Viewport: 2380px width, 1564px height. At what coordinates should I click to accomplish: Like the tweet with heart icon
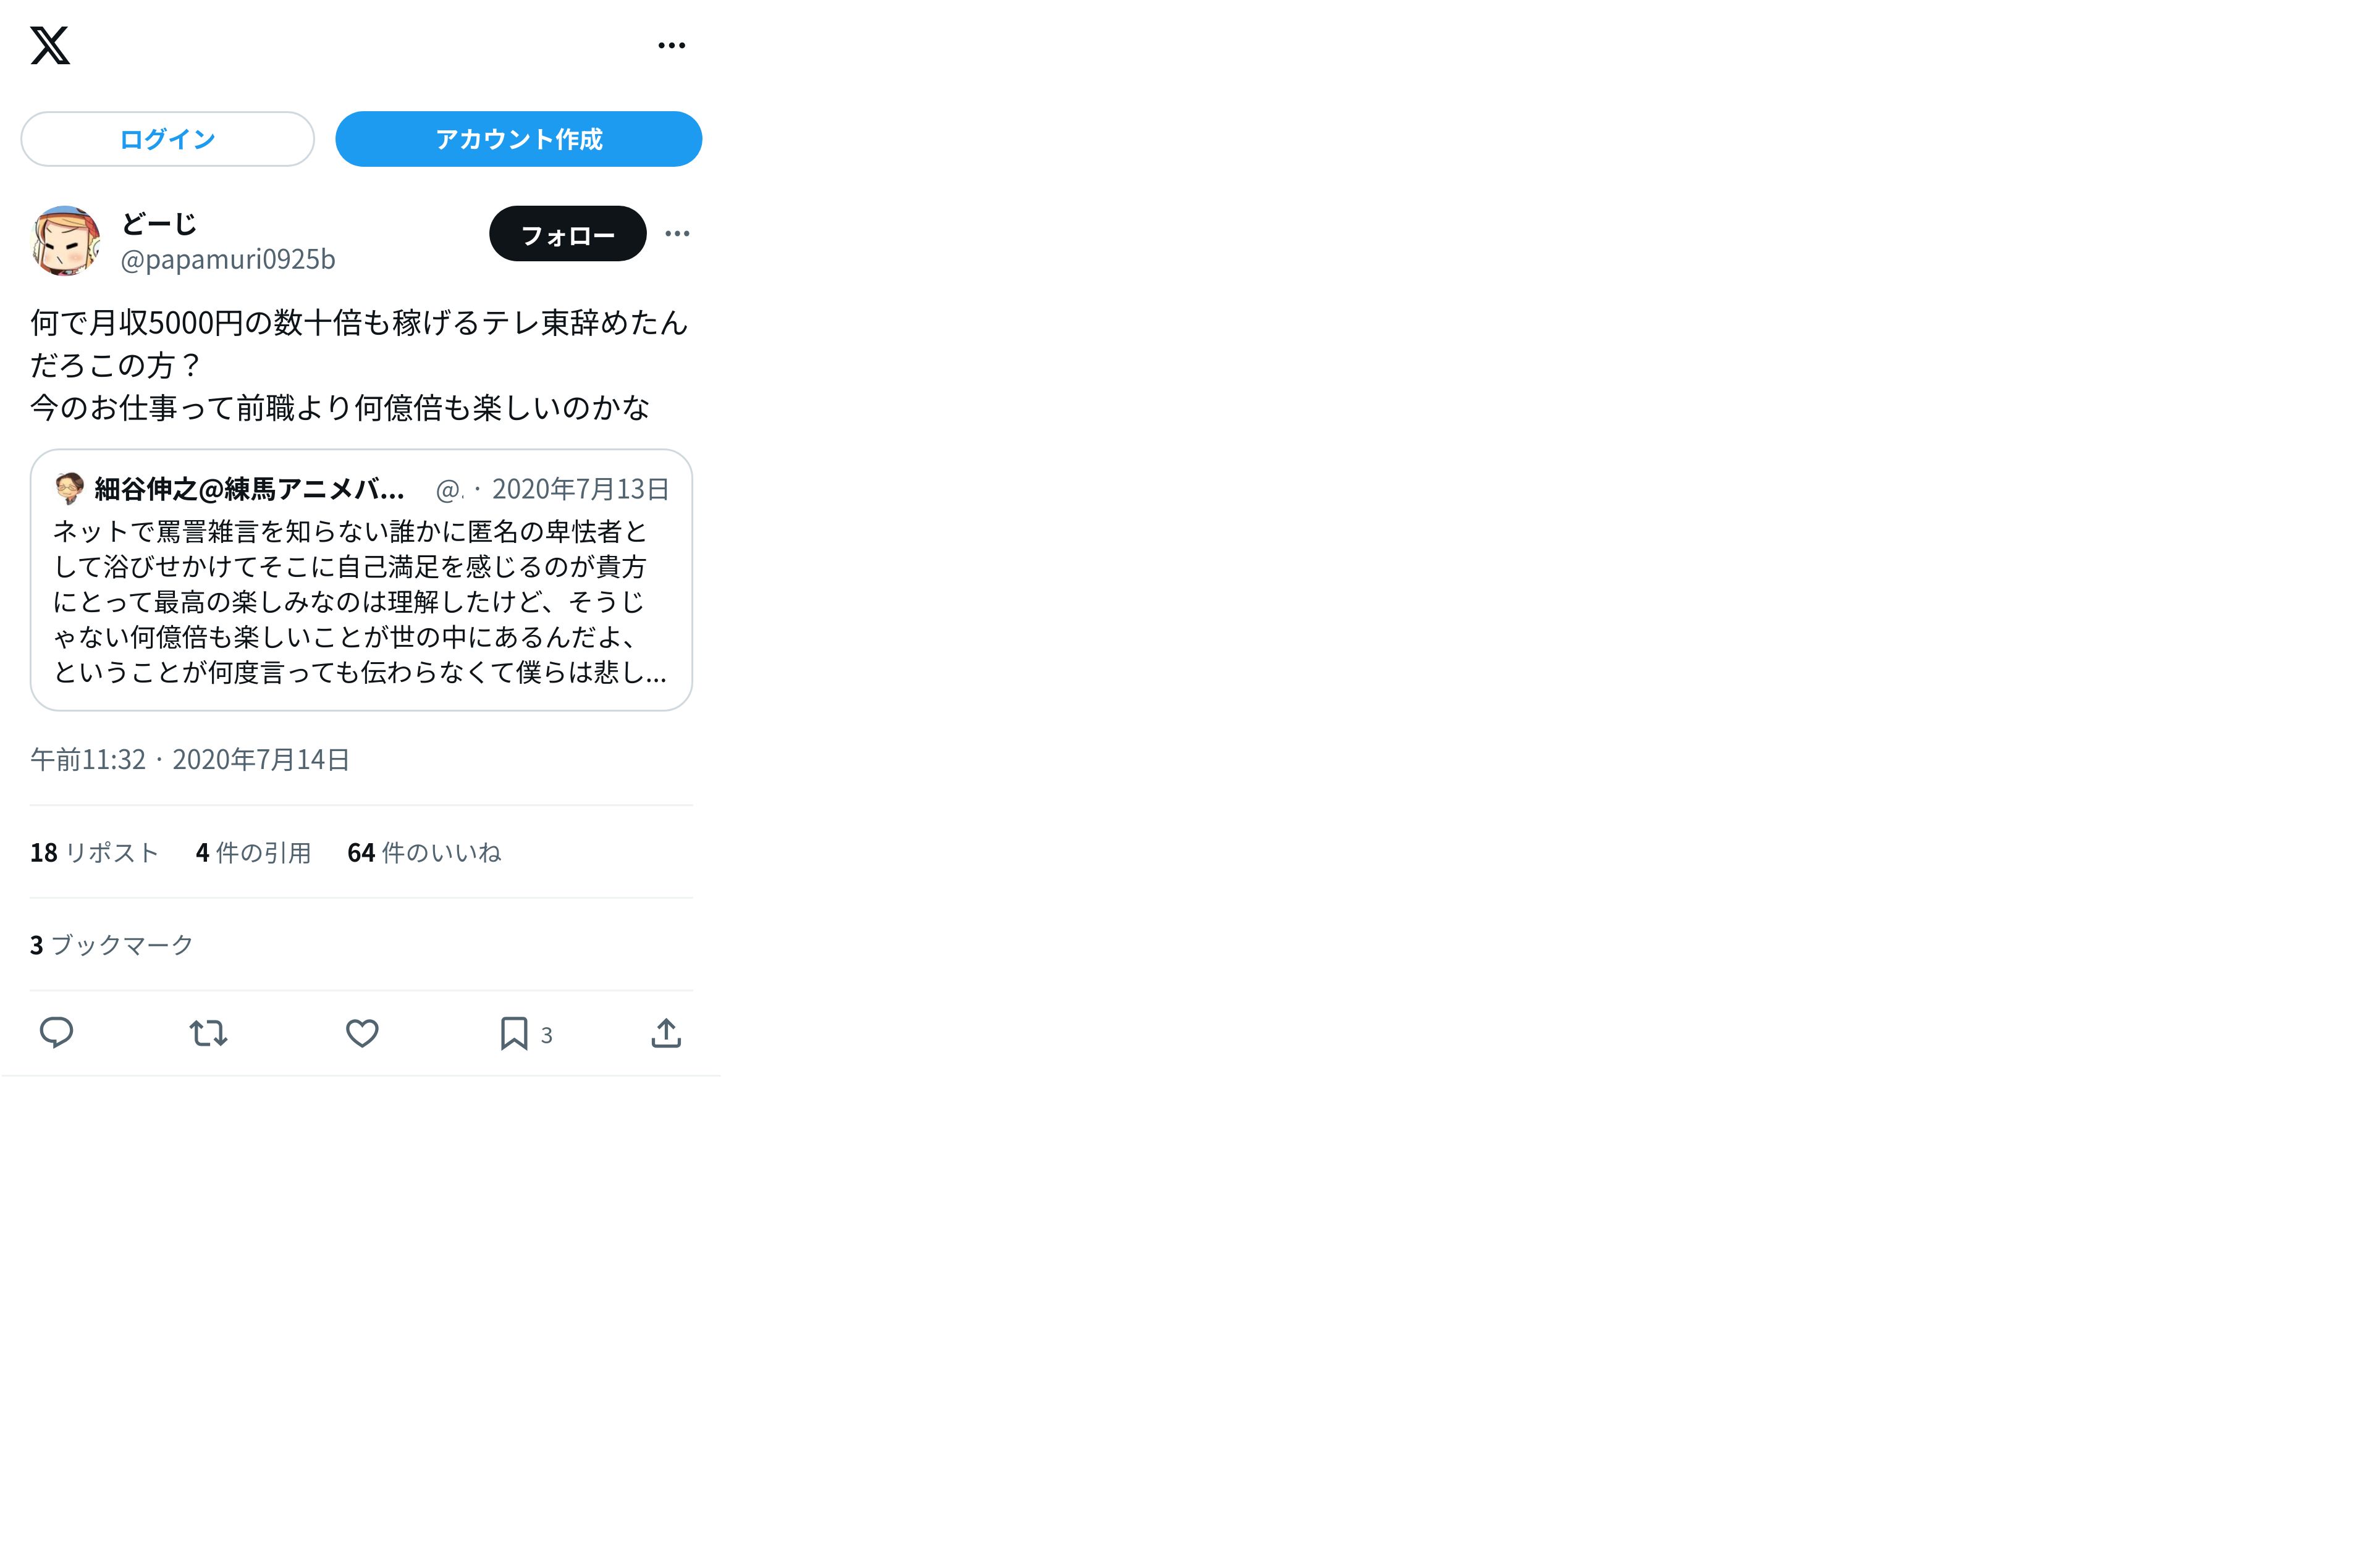(362, 1033)
